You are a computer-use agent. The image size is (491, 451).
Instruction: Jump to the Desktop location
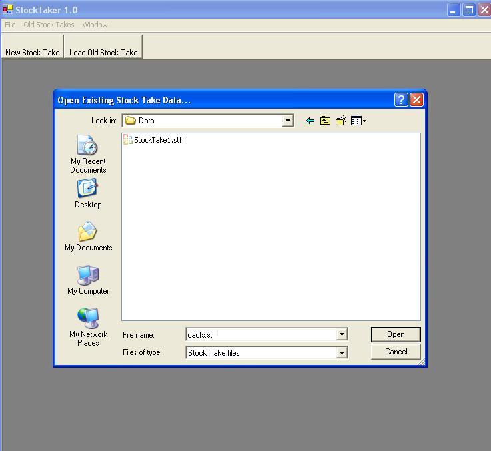[88, 194]
